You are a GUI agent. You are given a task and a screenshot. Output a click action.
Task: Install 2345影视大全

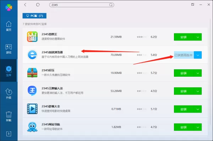tap(184, 109)
